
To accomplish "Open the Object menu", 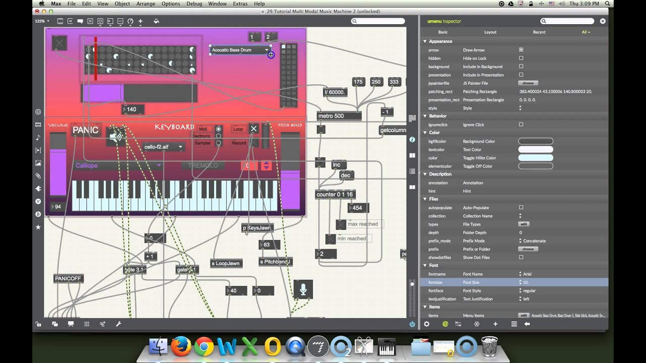I will tap(122, 4).
